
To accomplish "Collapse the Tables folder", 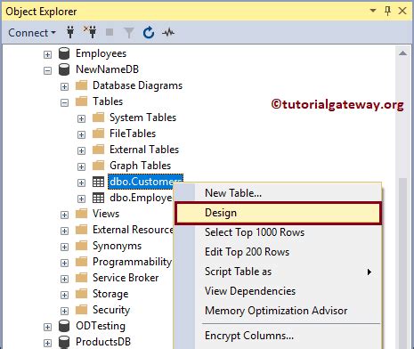I will [x=64, y=102].
